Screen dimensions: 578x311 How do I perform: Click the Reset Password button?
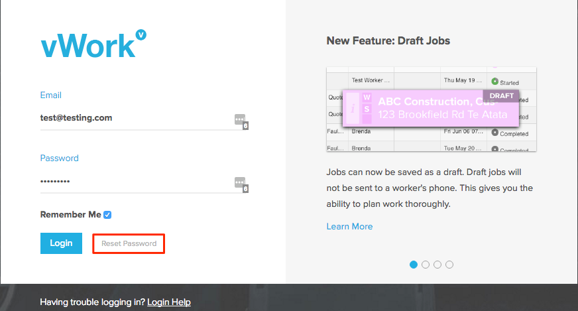pos(129,243)
